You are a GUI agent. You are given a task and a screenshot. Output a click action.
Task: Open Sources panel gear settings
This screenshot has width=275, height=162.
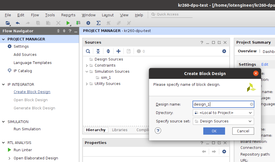[x=224, y=51]
